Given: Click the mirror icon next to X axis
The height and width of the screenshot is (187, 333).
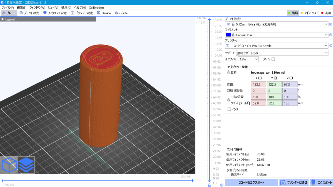Looking at the screenshot, I should tap(260, 78).
